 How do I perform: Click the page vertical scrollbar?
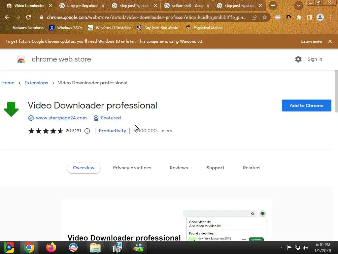[x=336, y=91]
